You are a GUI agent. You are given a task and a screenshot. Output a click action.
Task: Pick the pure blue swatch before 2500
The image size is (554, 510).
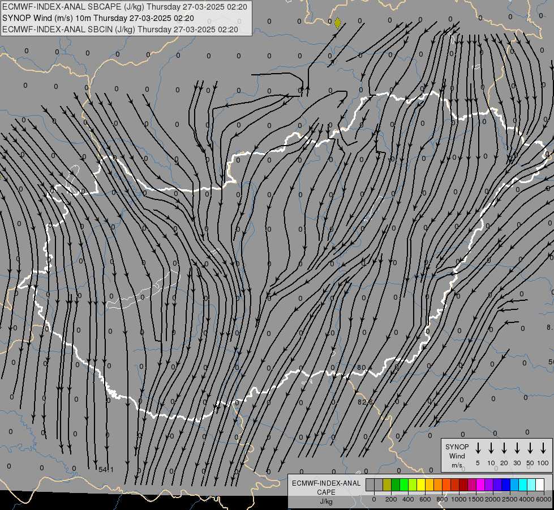tap(506, 485)
